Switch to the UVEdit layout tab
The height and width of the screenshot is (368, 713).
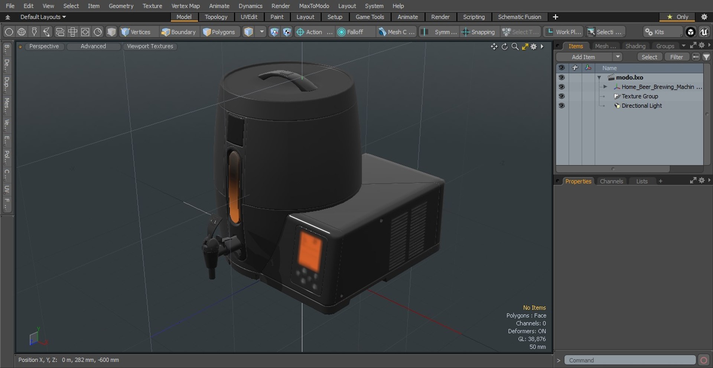click(x=249, y=17)
